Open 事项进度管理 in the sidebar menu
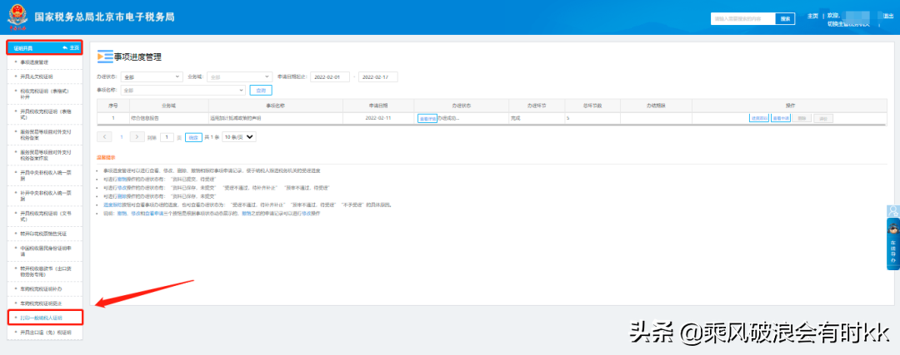The width and height of the screenshot is (900, 355). (x=34, y=62)
